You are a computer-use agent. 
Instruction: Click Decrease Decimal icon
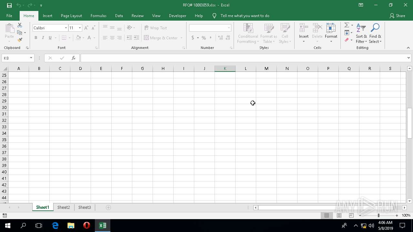(228, 38)
